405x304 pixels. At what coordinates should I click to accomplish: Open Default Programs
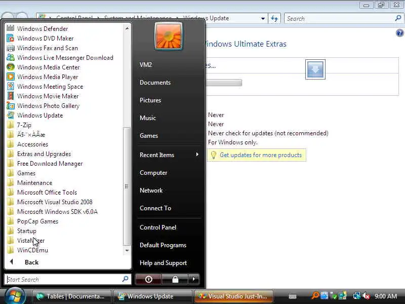tap(163, 245)
